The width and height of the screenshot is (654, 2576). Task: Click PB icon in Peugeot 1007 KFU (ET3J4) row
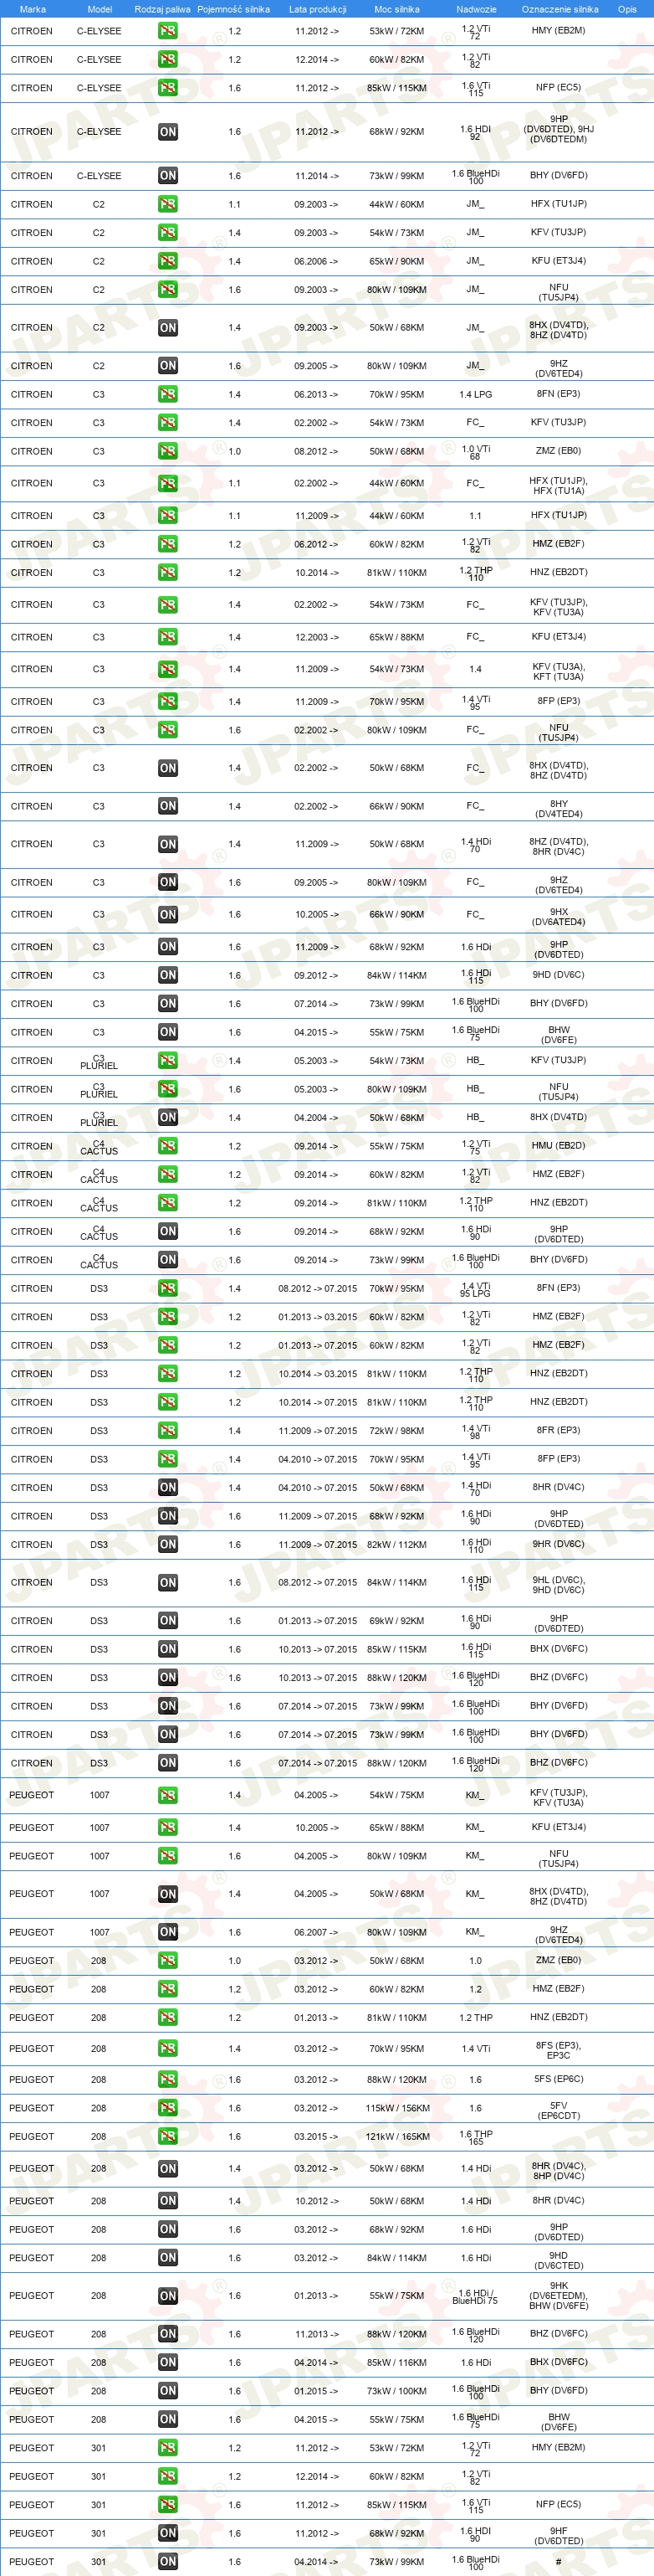coord(168,1828)
